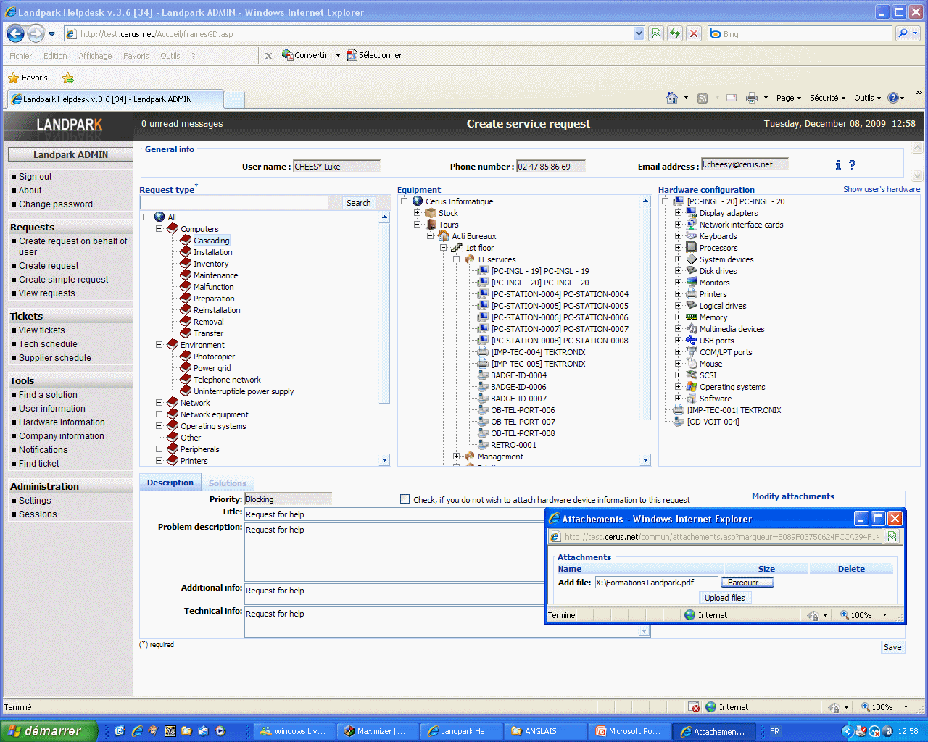Collapse the Environment request type node
Viewport: 928px width, 742px height.
click(159, 344)
